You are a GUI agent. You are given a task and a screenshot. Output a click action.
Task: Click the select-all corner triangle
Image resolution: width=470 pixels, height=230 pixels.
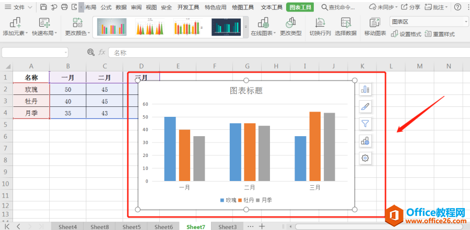tap(8, 66)
